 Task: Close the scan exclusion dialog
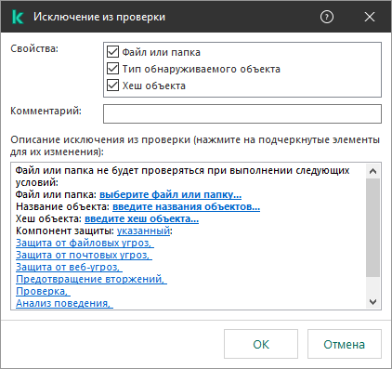[x=370, y=17]
